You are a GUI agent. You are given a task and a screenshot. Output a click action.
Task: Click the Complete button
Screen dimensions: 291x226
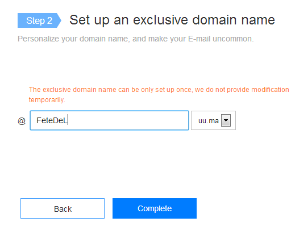click(155, 208)
